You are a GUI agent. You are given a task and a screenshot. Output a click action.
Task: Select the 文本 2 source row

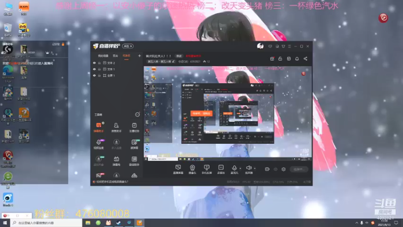pos(117,63)
